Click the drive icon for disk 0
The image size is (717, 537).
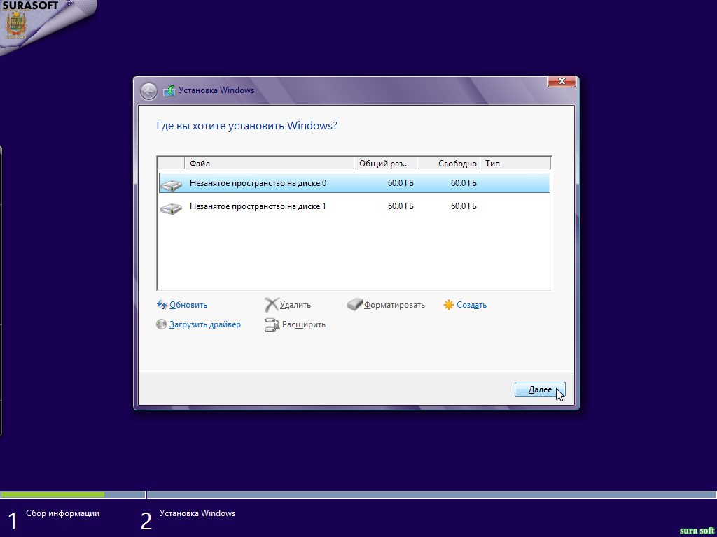(x=172, y=186)
